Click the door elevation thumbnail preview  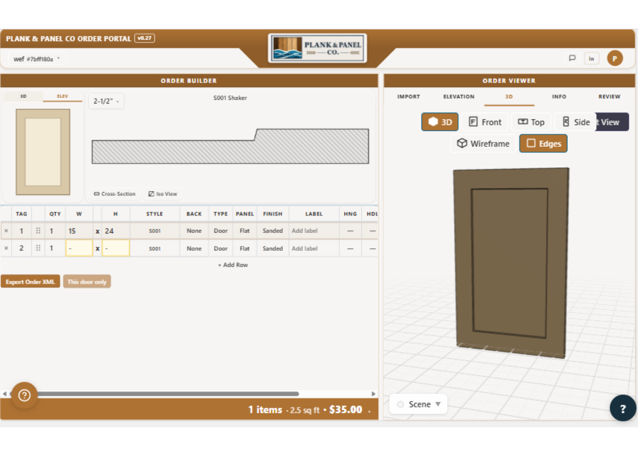click(43, 152)
